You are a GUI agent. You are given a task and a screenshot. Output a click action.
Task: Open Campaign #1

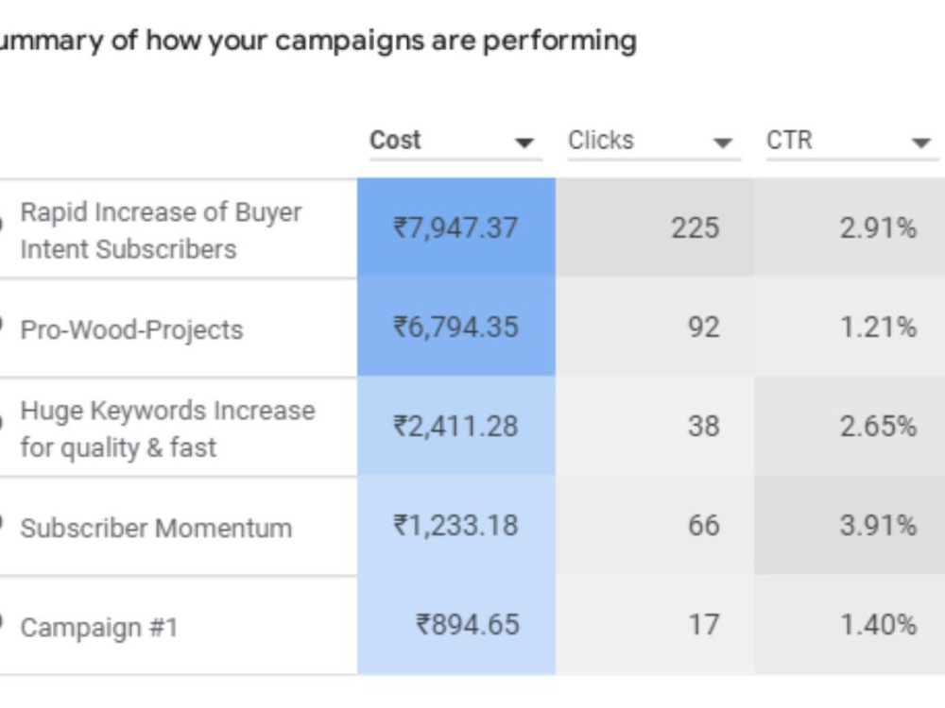[99, 628]
